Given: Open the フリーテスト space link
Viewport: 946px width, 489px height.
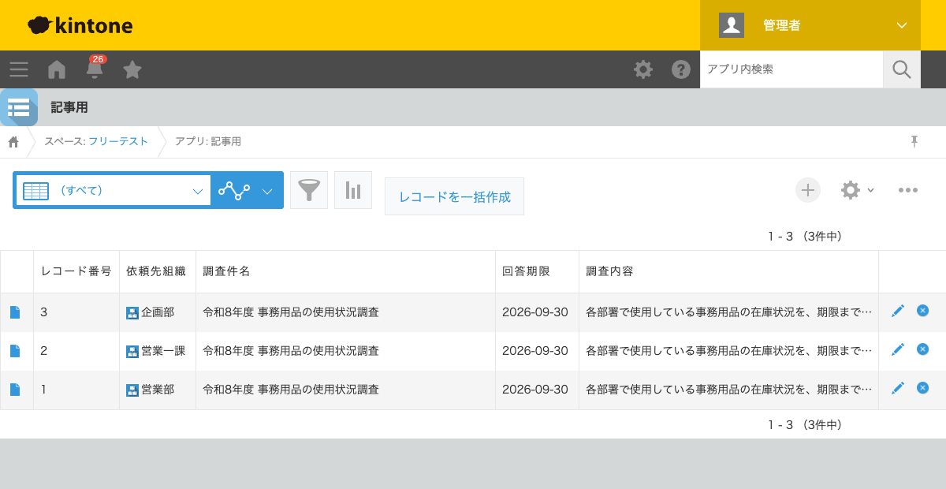Looking at the screenshot, I should pos(118,141).
